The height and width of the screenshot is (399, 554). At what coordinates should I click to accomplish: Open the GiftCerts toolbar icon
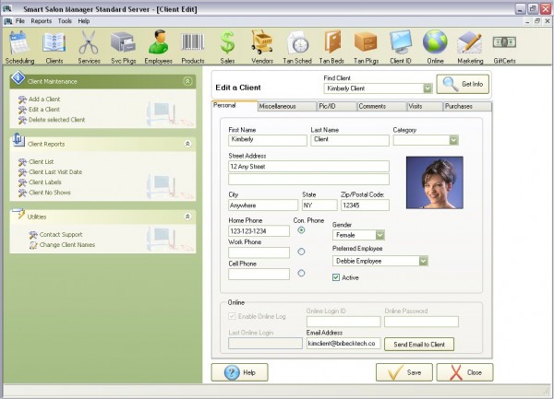(504, 42)
